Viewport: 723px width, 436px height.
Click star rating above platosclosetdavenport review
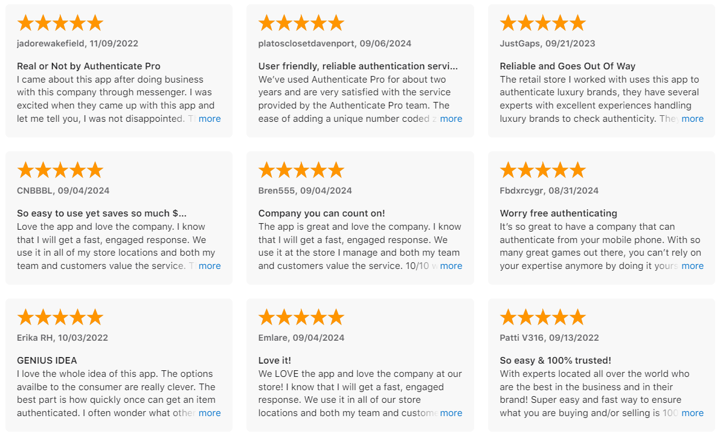tap(301, 24)
